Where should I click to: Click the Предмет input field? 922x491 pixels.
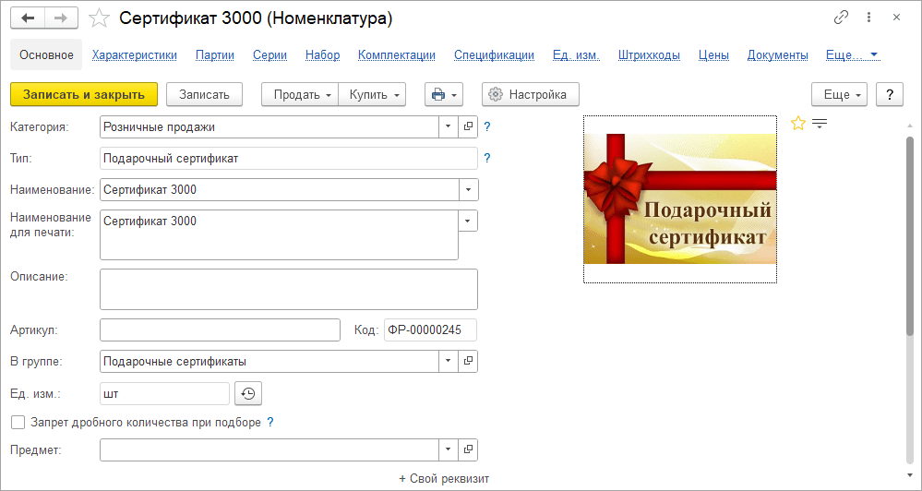(x=269, y=449)
